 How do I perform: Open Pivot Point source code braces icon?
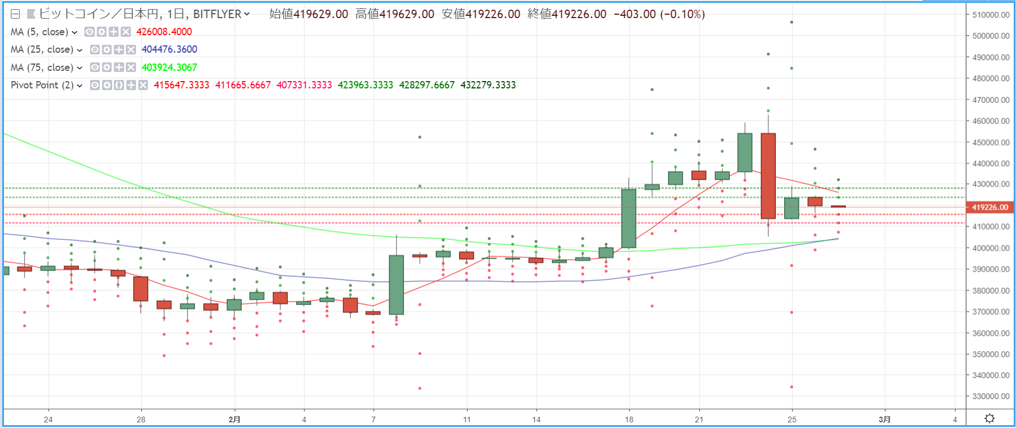pyautogui.click(x=118, y=85)
